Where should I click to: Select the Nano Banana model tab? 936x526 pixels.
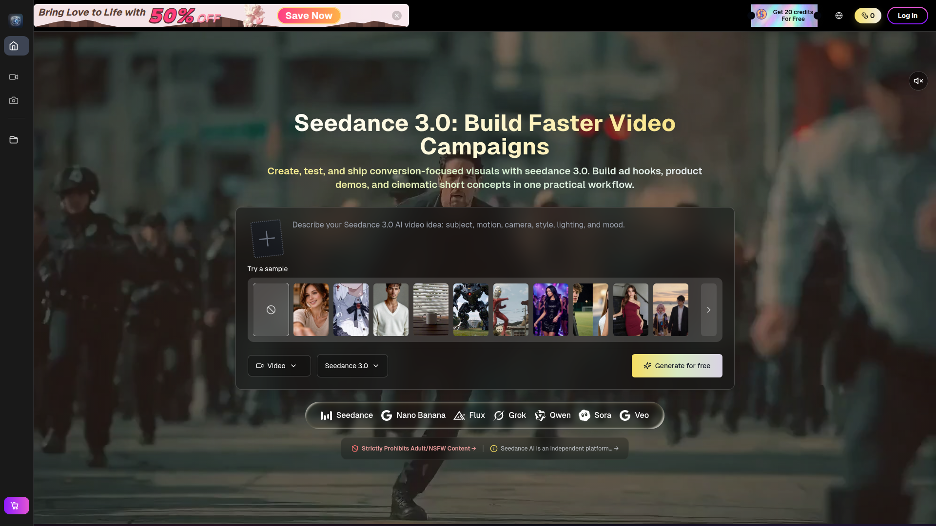[413, 415]
